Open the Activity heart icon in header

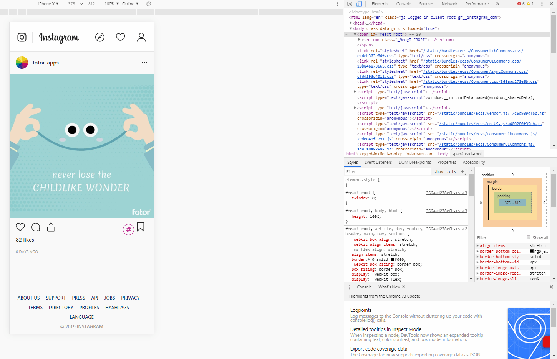pos(121,37)
